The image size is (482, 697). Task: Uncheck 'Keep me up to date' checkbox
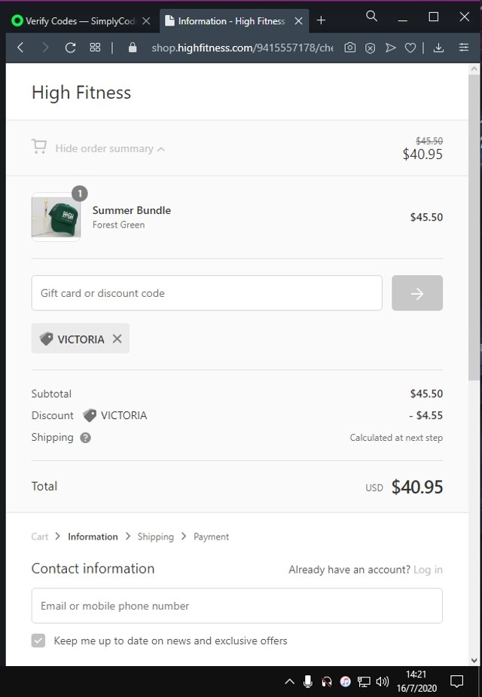pos(38,640)
